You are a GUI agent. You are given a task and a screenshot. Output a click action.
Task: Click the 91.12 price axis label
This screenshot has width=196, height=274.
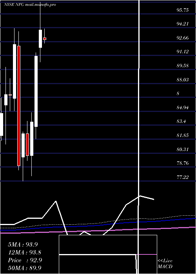pyautogui.click(x=183, y=52)
